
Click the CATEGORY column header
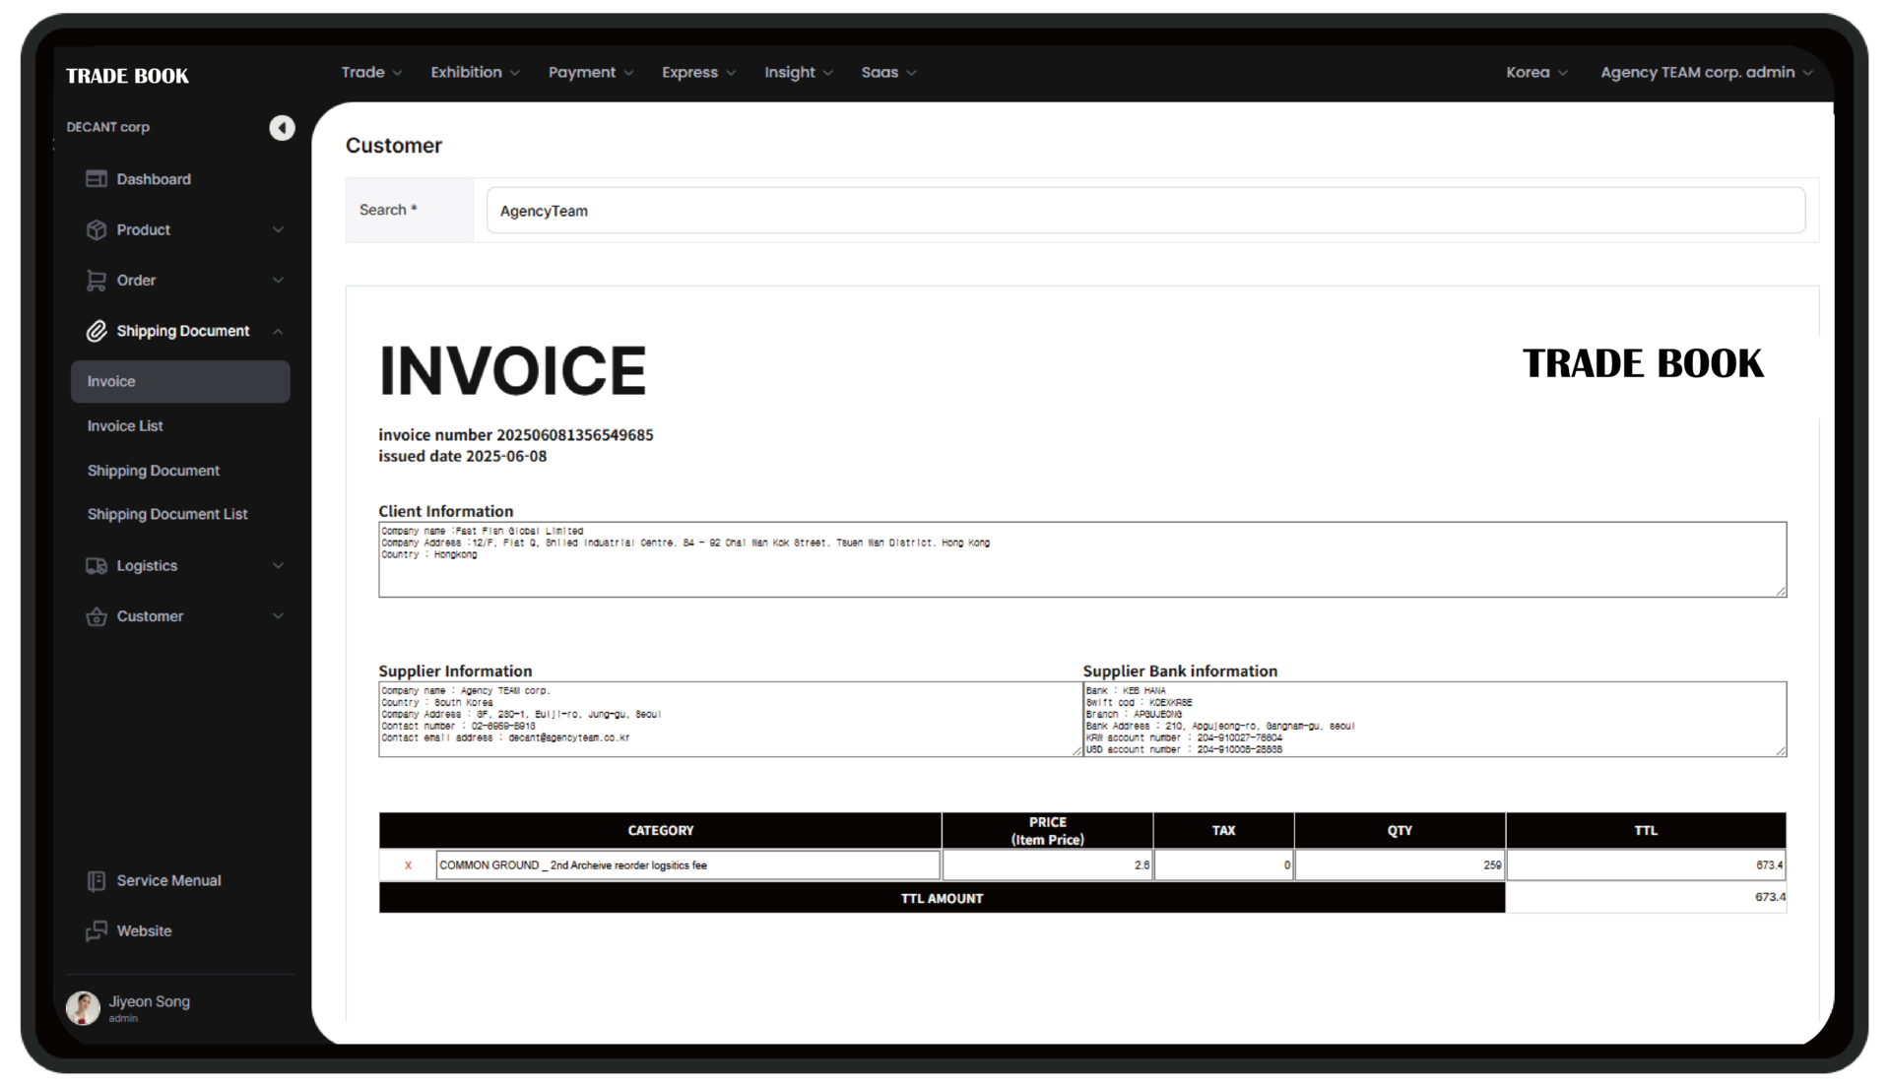tap(661, 831)
